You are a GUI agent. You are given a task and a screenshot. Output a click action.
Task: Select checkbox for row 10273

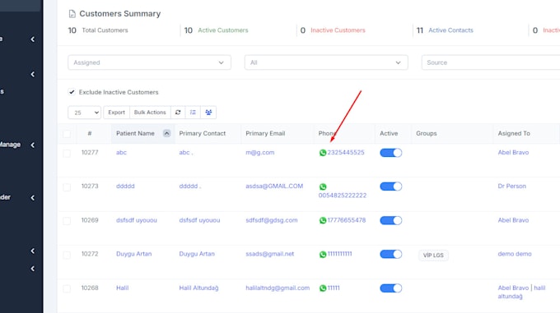click(67, 187)
